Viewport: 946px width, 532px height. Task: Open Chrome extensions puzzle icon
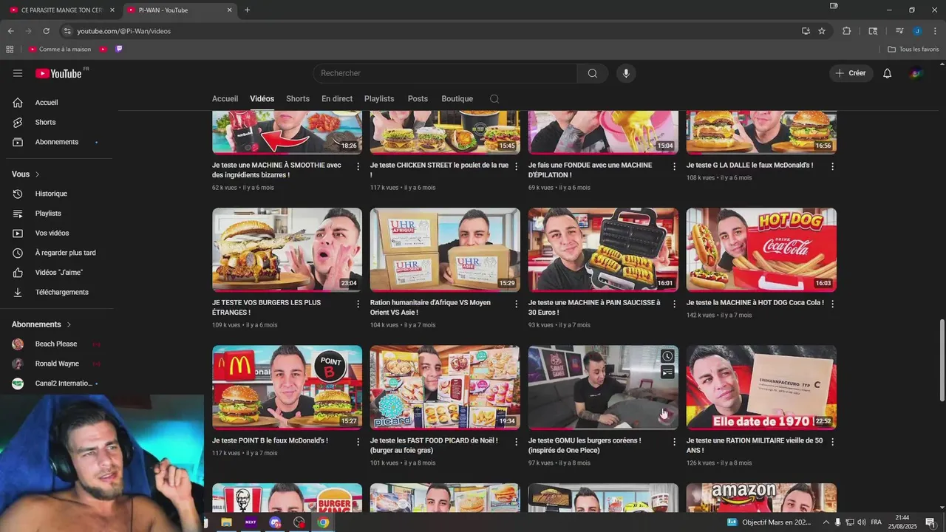coord(847,31)
